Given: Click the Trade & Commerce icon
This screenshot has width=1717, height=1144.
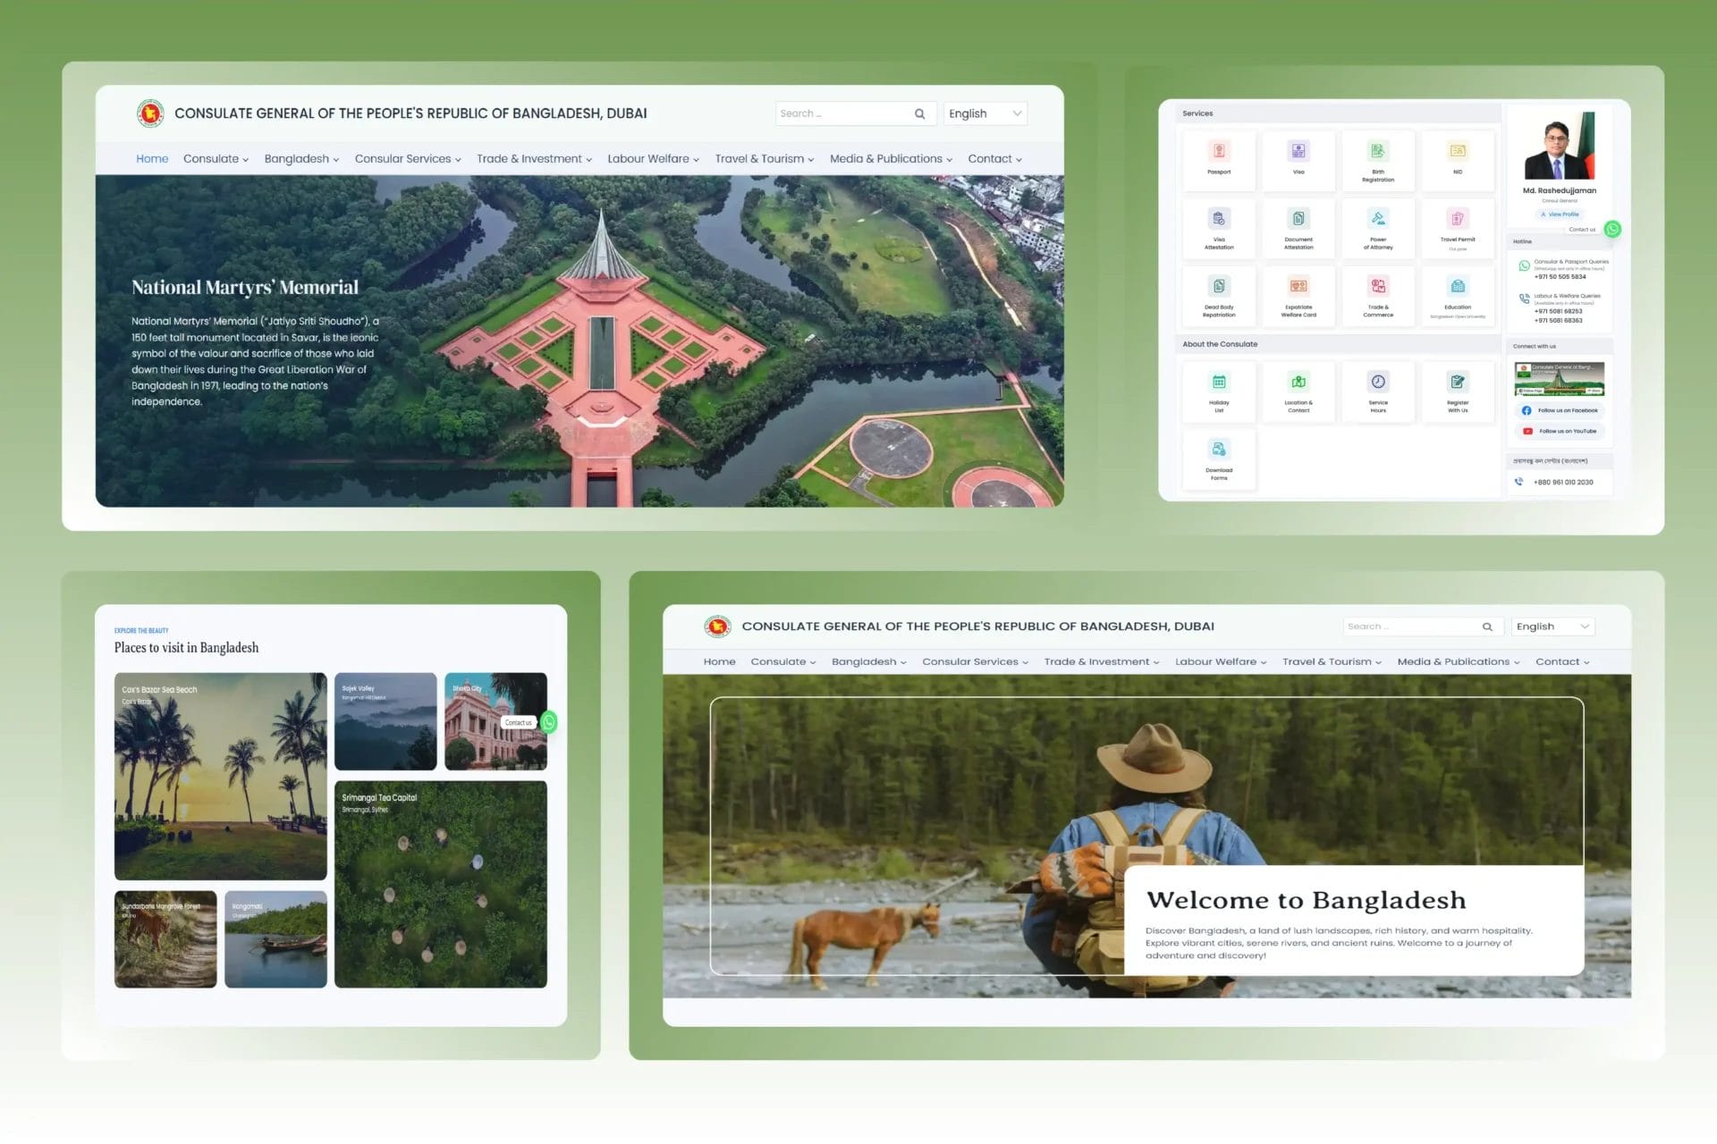Looking at the screenshot, I should click(x=1377, y=287).
